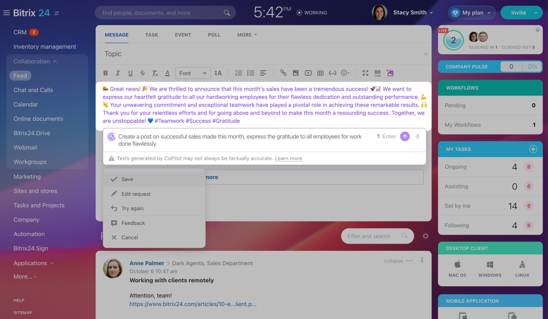548x319 pixels.
Task: Choose Feedback in the CoPilot menu
Action: [x=154, y=223]
